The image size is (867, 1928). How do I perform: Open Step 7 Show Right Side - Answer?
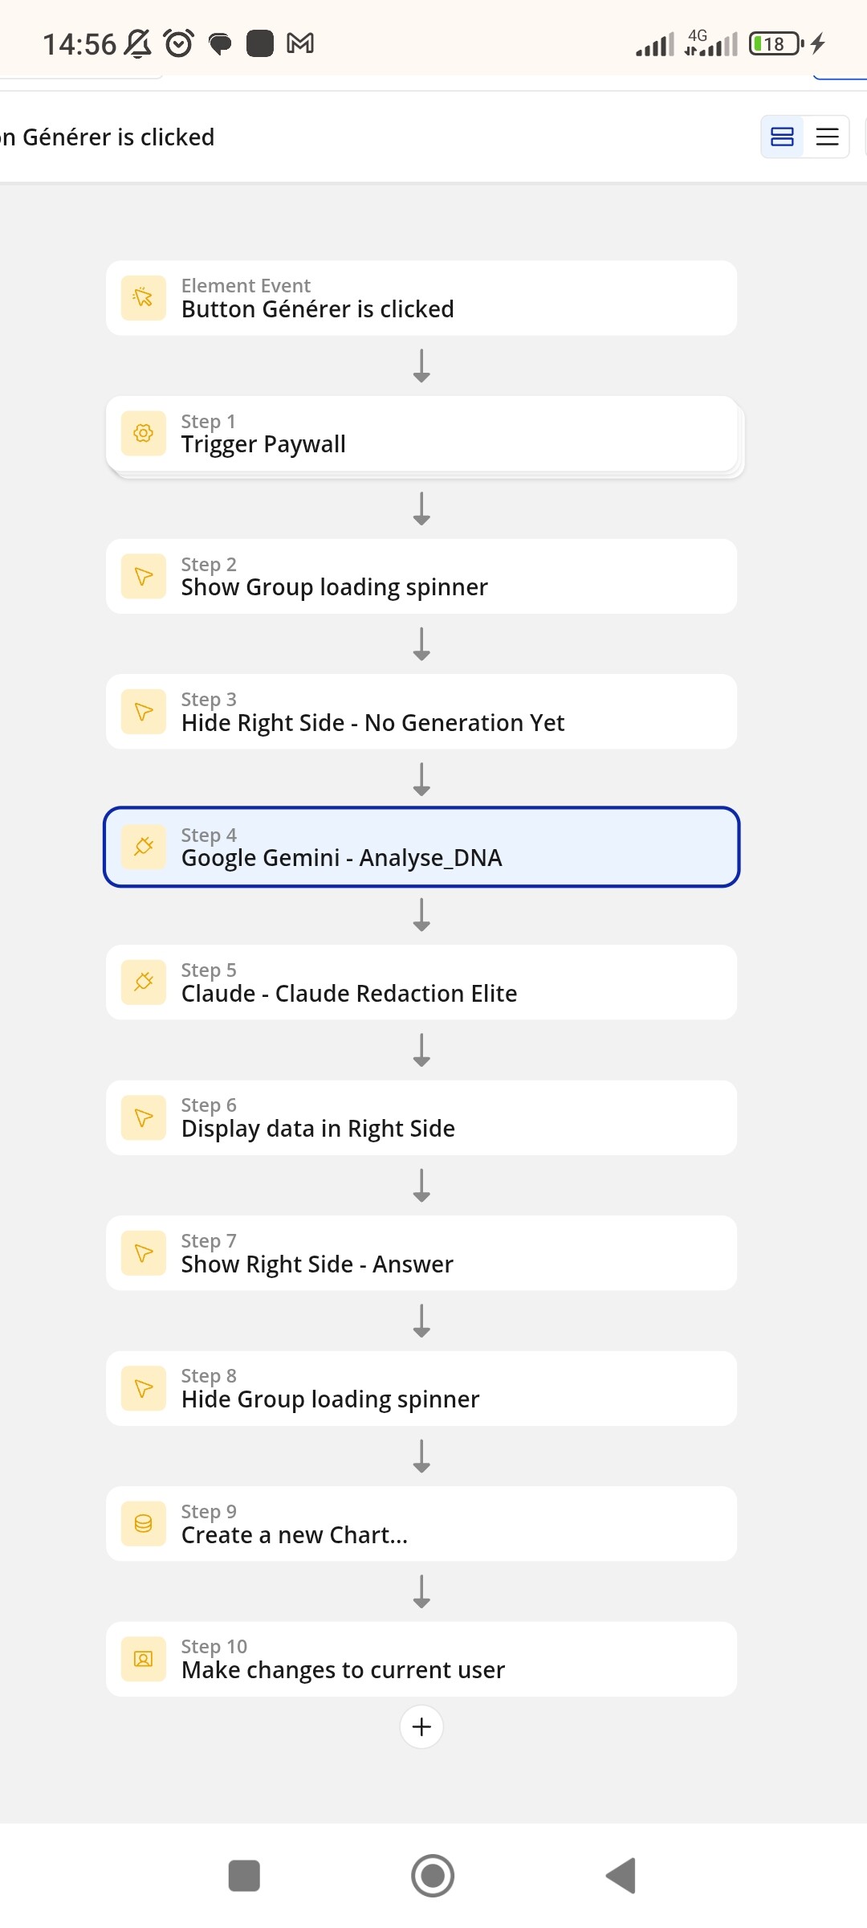(421, 1253)
